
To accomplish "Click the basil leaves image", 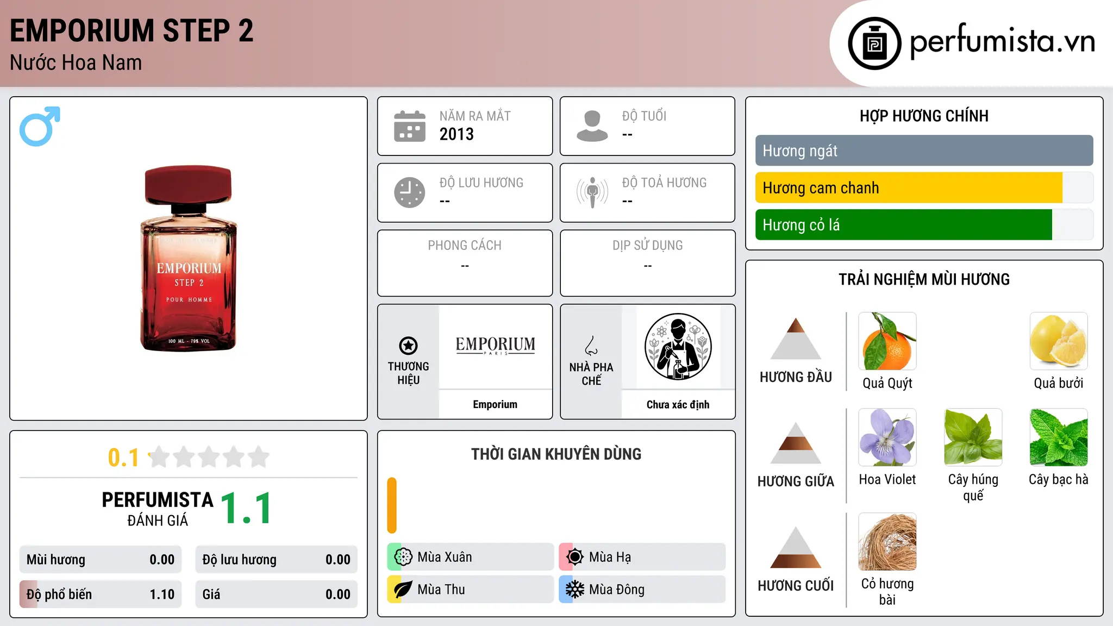I will [973, 437].
